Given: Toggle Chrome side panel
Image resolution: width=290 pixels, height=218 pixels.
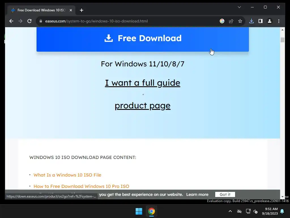Looking at the screenshot, I should click(x=261, y=21).
